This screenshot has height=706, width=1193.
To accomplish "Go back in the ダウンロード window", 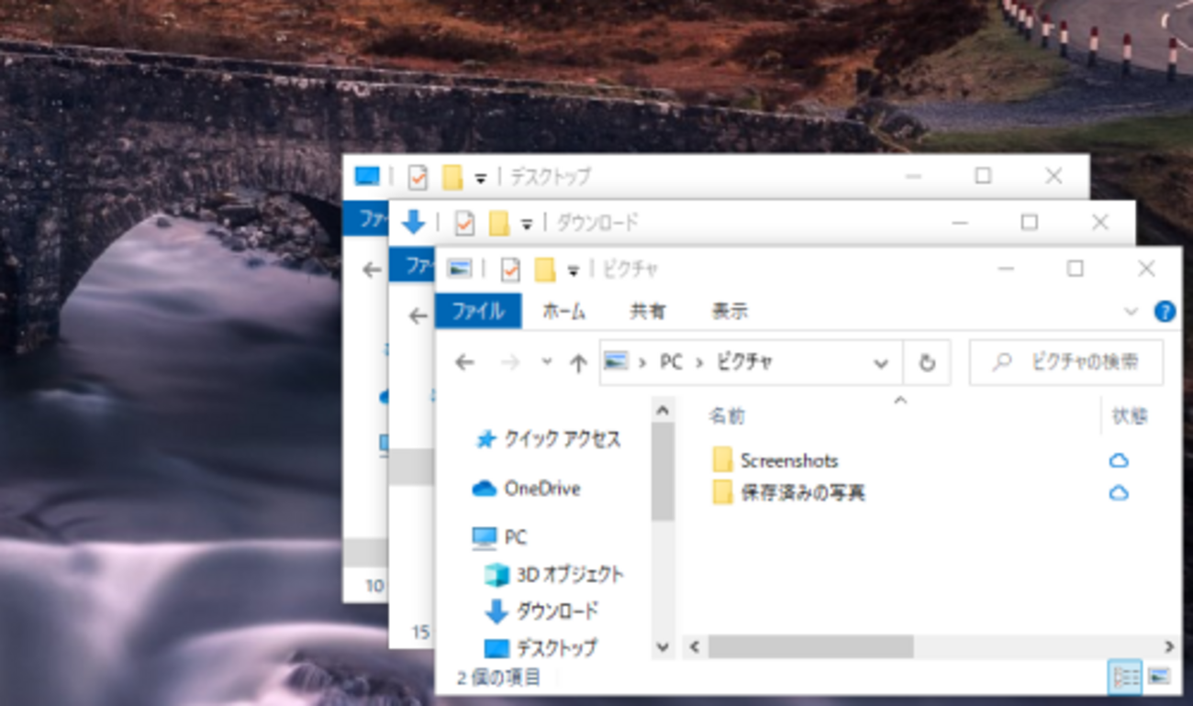I will click(418, 316).
